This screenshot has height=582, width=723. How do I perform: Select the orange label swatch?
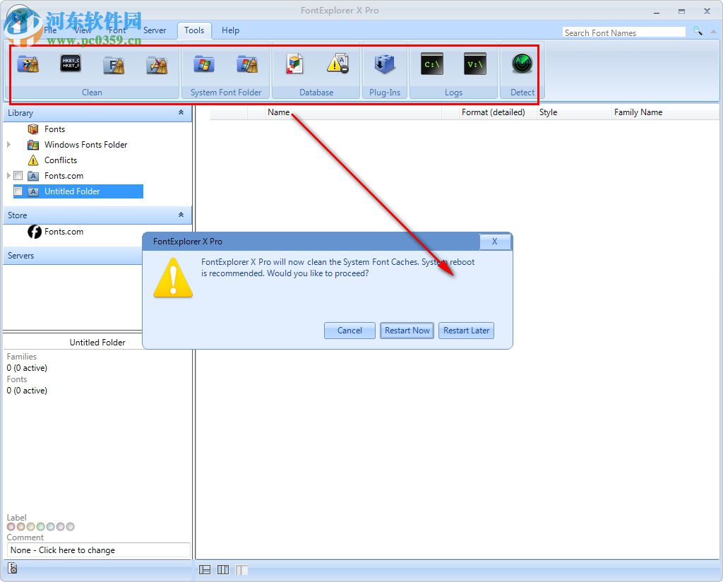pos(20,527)
